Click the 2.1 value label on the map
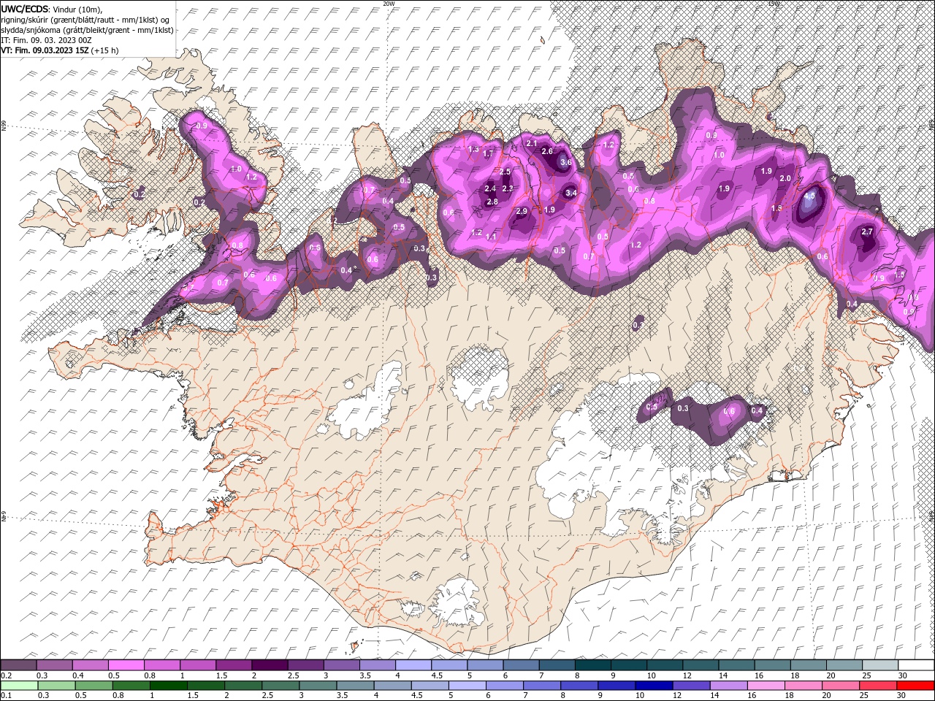The height and width of the screenshot is (701, 935). pos(532,143)
